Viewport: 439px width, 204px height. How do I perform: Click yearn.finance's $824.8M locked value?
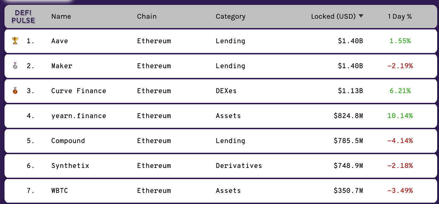348,116
